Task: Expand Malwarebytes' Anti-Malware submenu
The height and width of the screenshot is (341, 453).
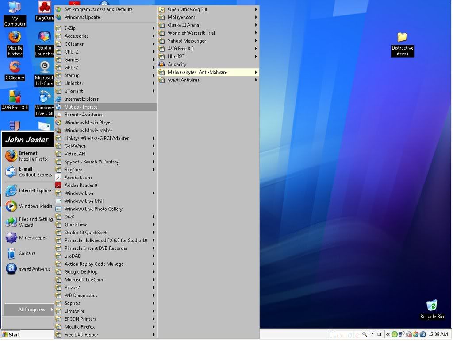Action: [x=208, y=72]
